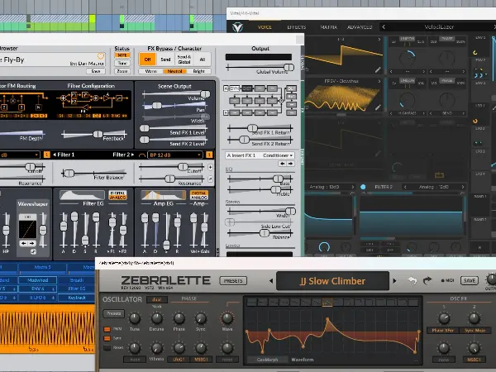
Task: Click the Vital logo icon
Action: 237,27
